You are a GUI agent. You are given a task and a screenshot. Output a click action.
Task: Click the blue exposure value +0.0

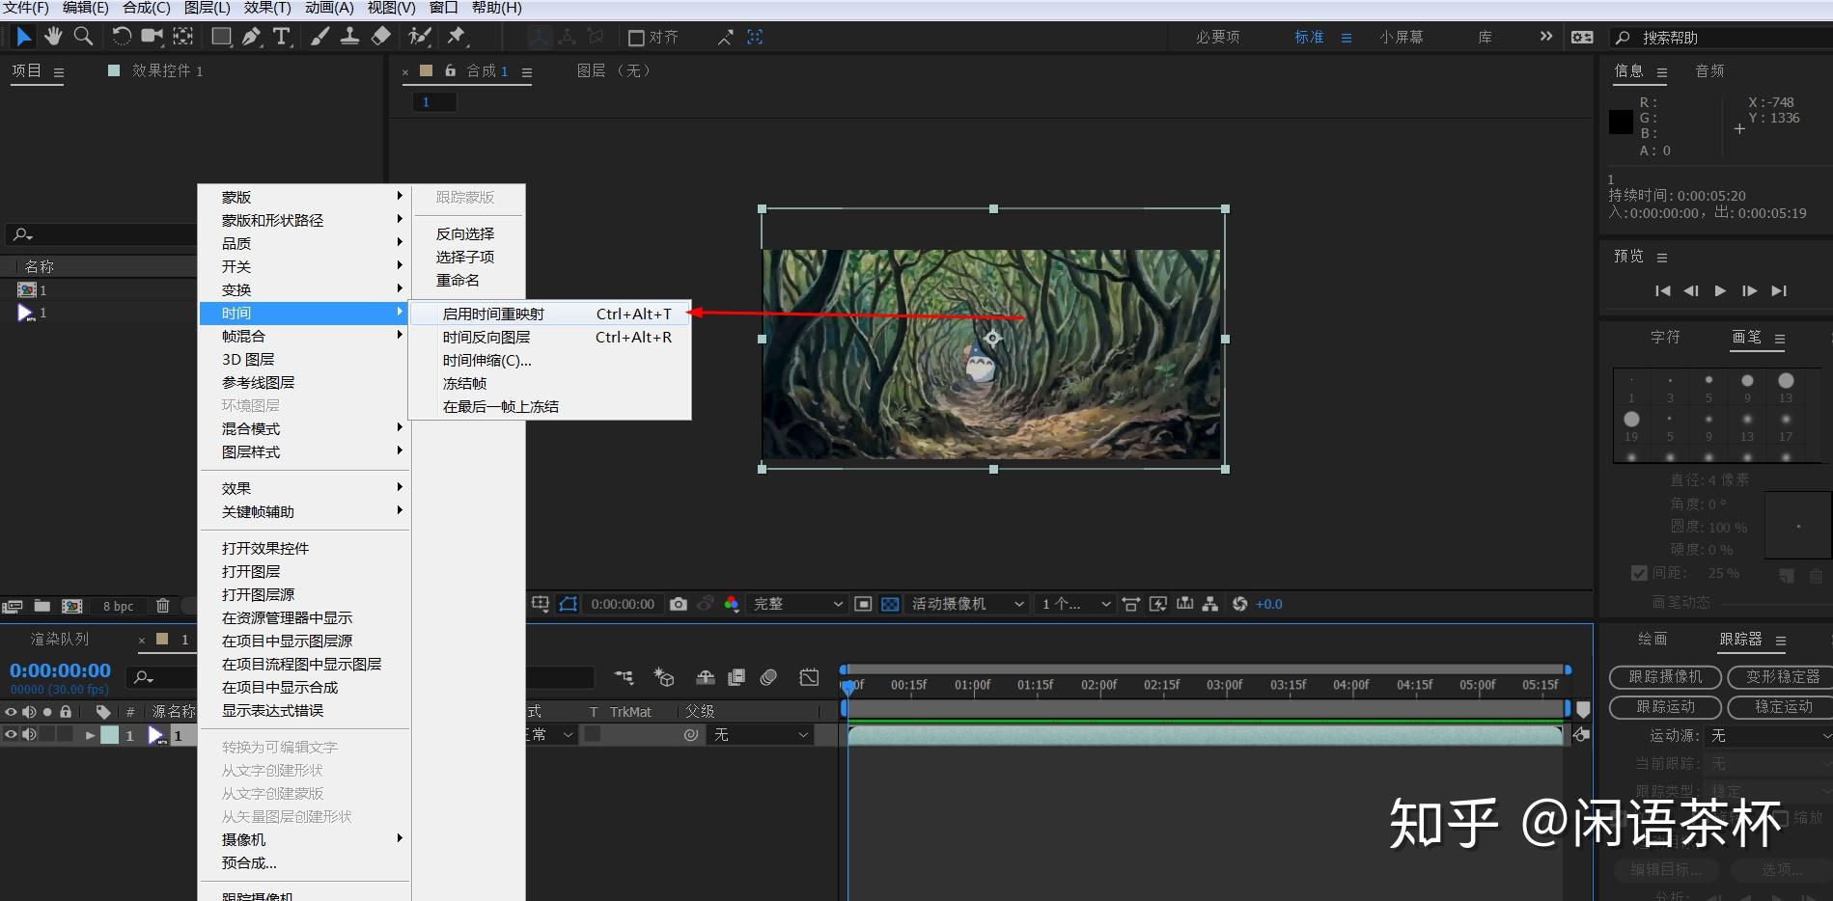1269,604
